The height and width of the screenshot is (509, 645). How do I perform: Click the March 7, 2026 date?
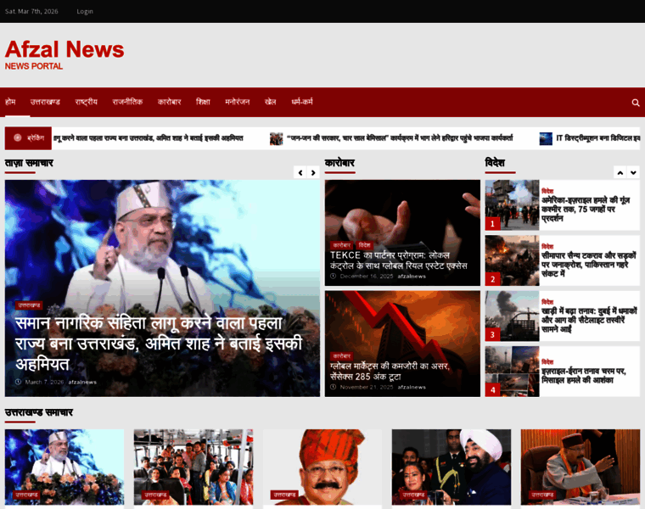point(44,382)
